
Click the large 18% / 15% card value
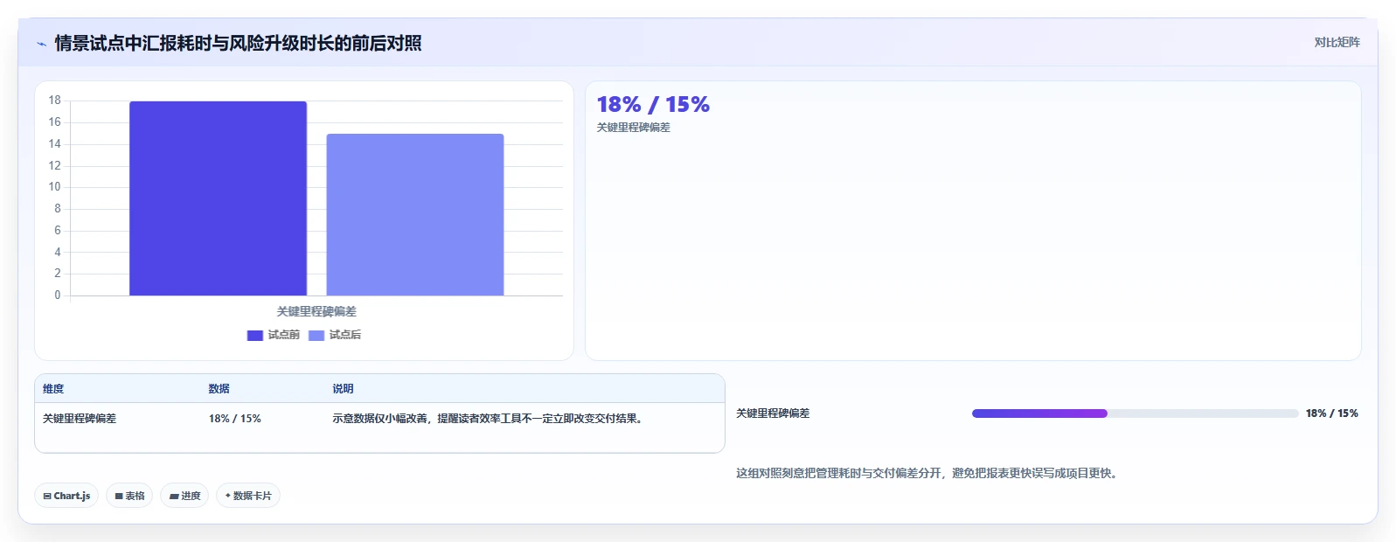(x=653, y=105)
